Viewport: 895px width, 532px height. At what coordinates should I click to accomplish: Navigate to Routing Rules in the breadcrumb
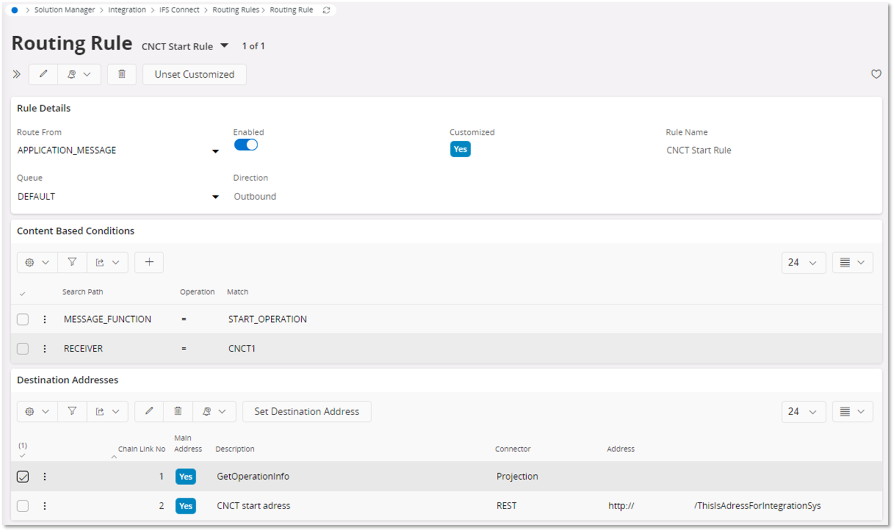click(236, 10)
